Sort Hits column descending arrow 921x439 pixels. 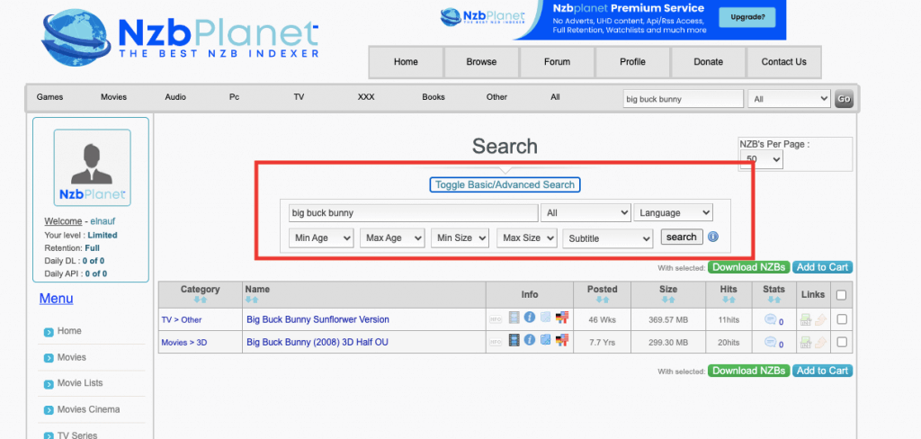(725, 300)
